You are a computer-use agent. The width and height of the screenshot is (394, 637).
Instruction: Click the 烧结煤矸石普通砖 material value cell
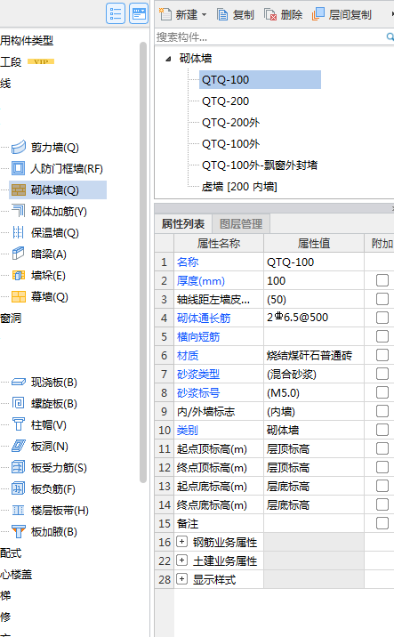point(314,356)
